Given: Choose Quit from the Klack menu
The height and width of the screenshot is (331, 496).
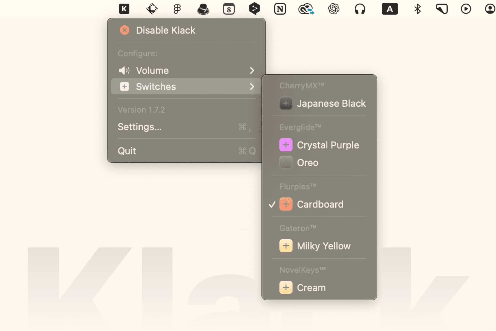Looking at the screenshot, I should [186, 151].
